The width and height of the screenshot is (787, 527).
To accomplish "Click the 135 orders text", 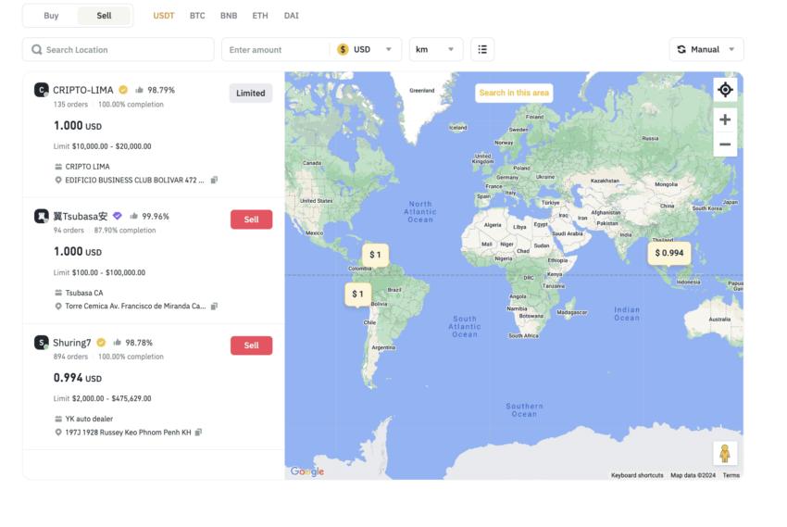I will [x=70, y=105].
